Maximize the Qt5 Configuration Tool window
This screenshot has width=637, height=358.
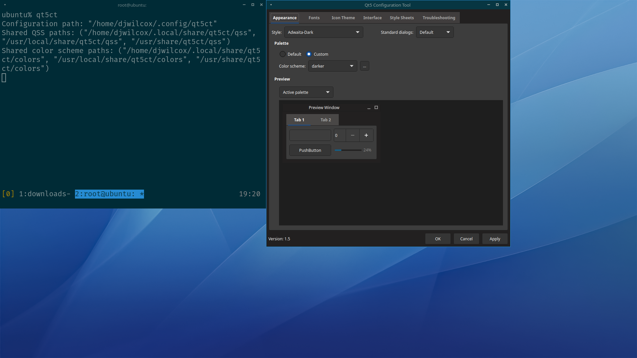click(497, 5)
